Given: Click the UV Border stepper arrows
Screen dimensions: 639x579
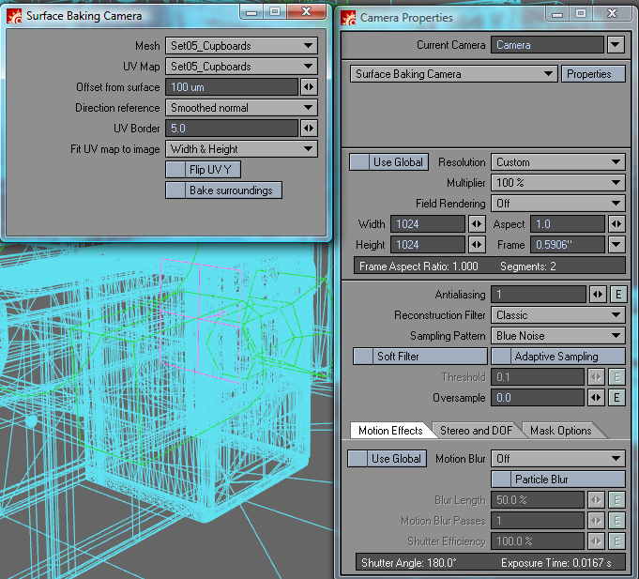Looking at the screenshot, I should coord(308,129).
